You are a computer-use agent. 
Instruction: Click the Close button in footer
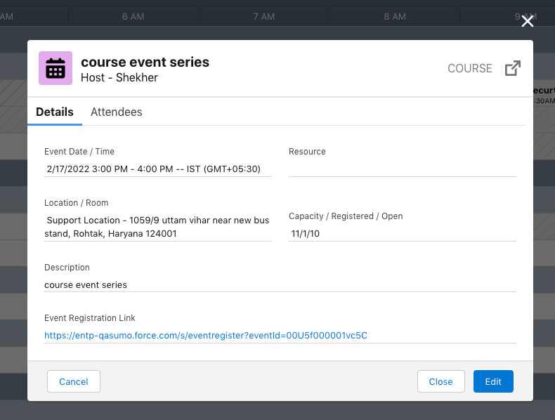point(440,381)
